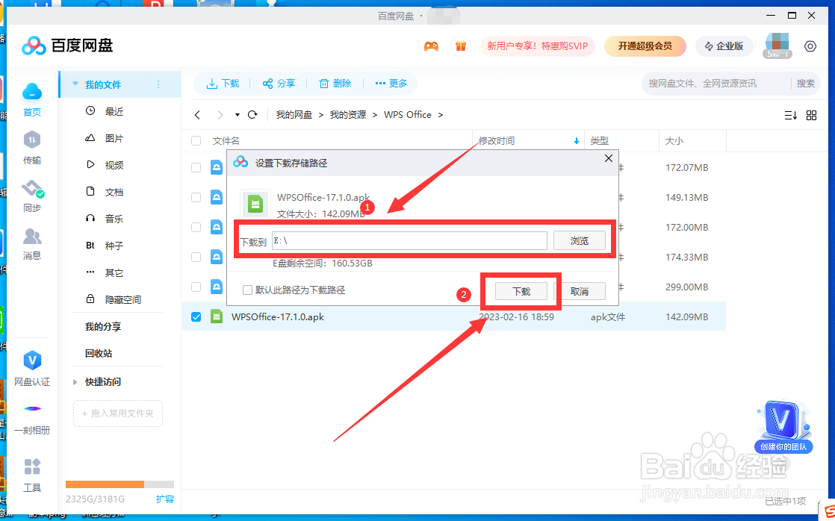The width and height of the screenshot is (835, 521).
Task: Switch to grid view icon
Action: [x=812, y=116]
